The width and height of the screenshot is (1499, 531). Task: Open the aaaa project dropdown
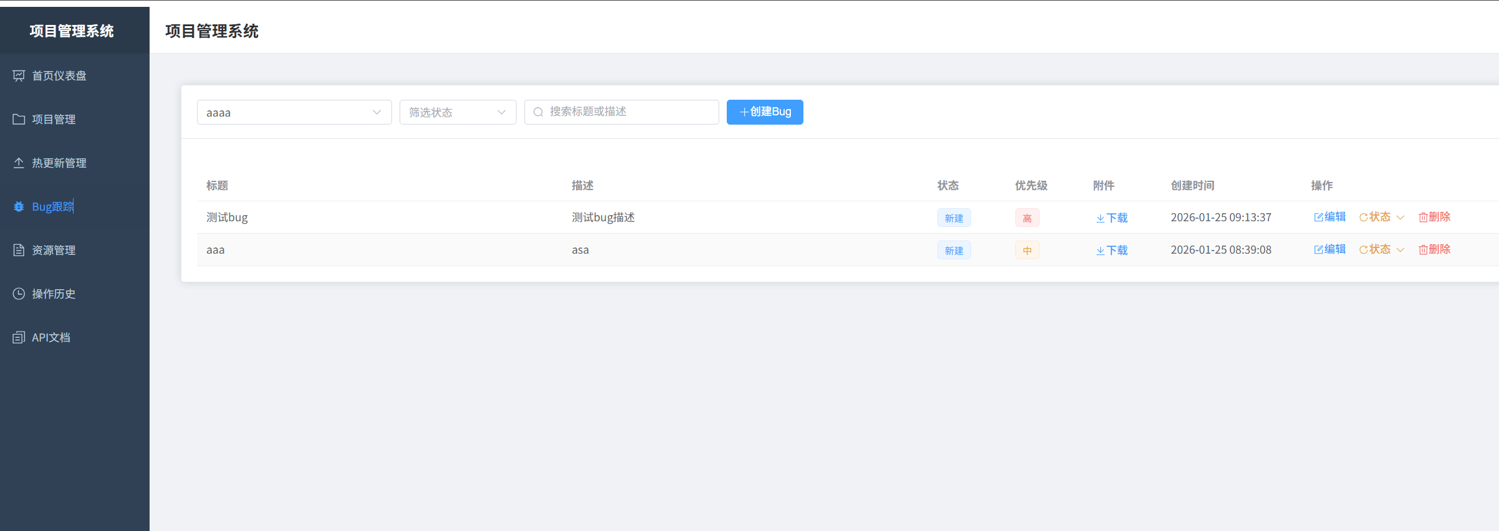coord(294,112)
